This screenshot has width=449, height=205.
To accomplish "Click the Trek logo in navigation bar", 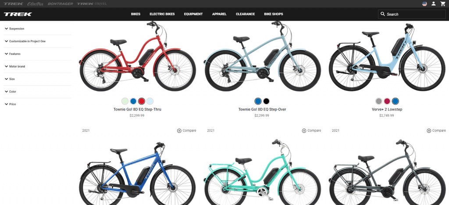I will (18, 14).
